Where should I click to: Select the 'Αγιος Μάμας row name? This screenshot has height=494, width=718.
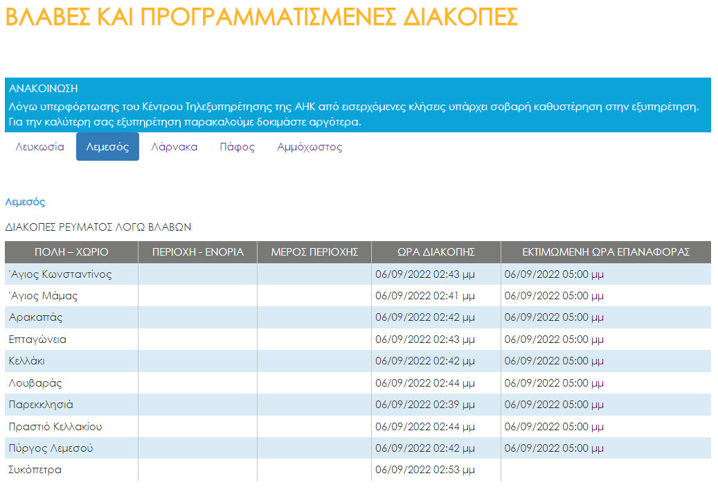[x=43, y=296]
